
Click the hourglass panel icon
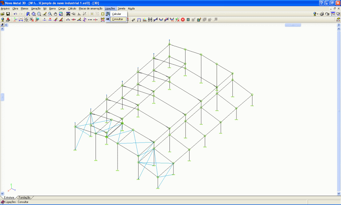click(188, 20)
